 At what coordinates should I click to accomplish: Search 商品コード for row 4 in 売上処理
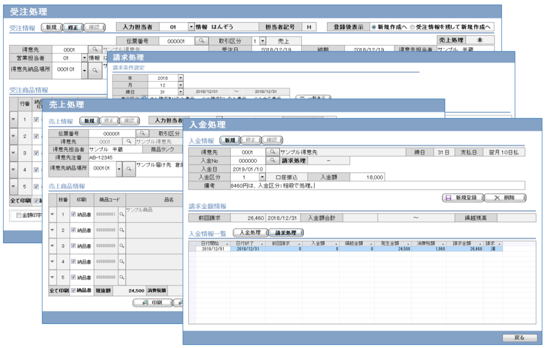click(x=122, y=261)
